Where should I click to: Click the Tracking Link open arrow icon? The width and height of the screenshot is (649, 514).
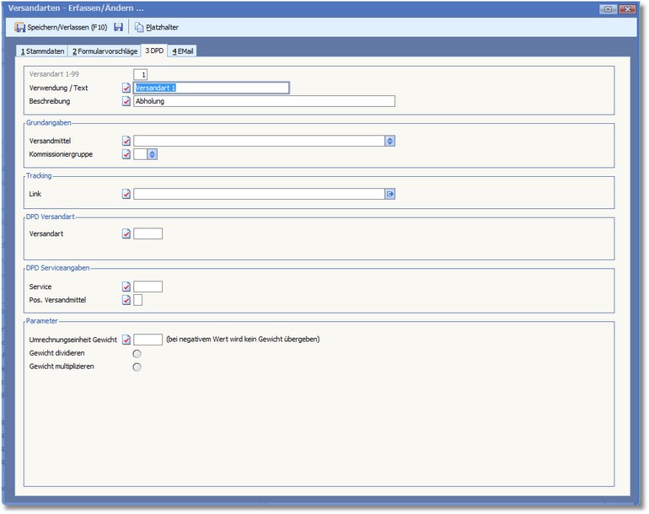pyautogui.click(x=390, y=194)
